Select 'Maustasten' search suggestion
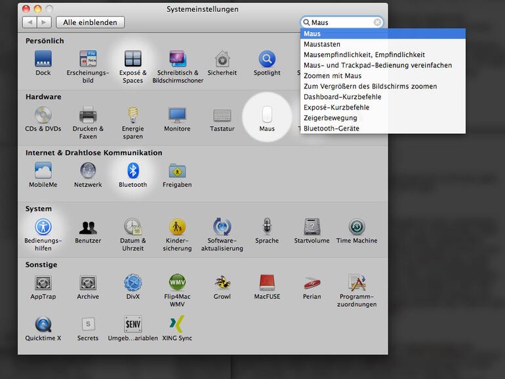Image resolution: width=505 pixels, height=379 pixels. (322, 45)
